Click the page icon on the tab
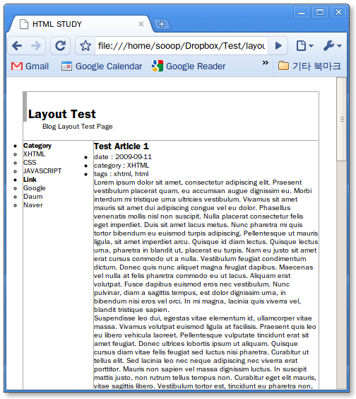Image resolution: width=356 pixels, height=399 pixels. [24, 24]
